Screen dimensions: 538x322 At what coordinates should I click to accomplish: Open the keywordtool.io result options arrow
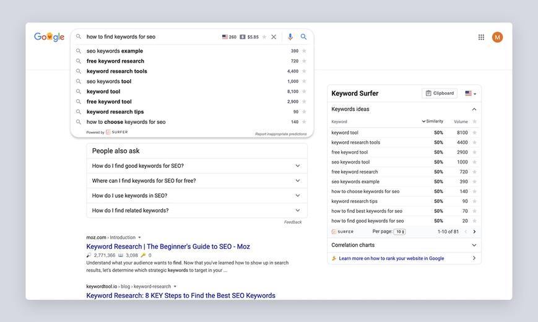(175, 286)
